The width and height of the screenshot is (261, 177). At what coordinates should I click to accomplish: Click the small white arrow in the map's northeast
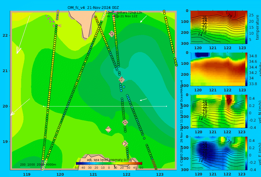coord(144,19)
